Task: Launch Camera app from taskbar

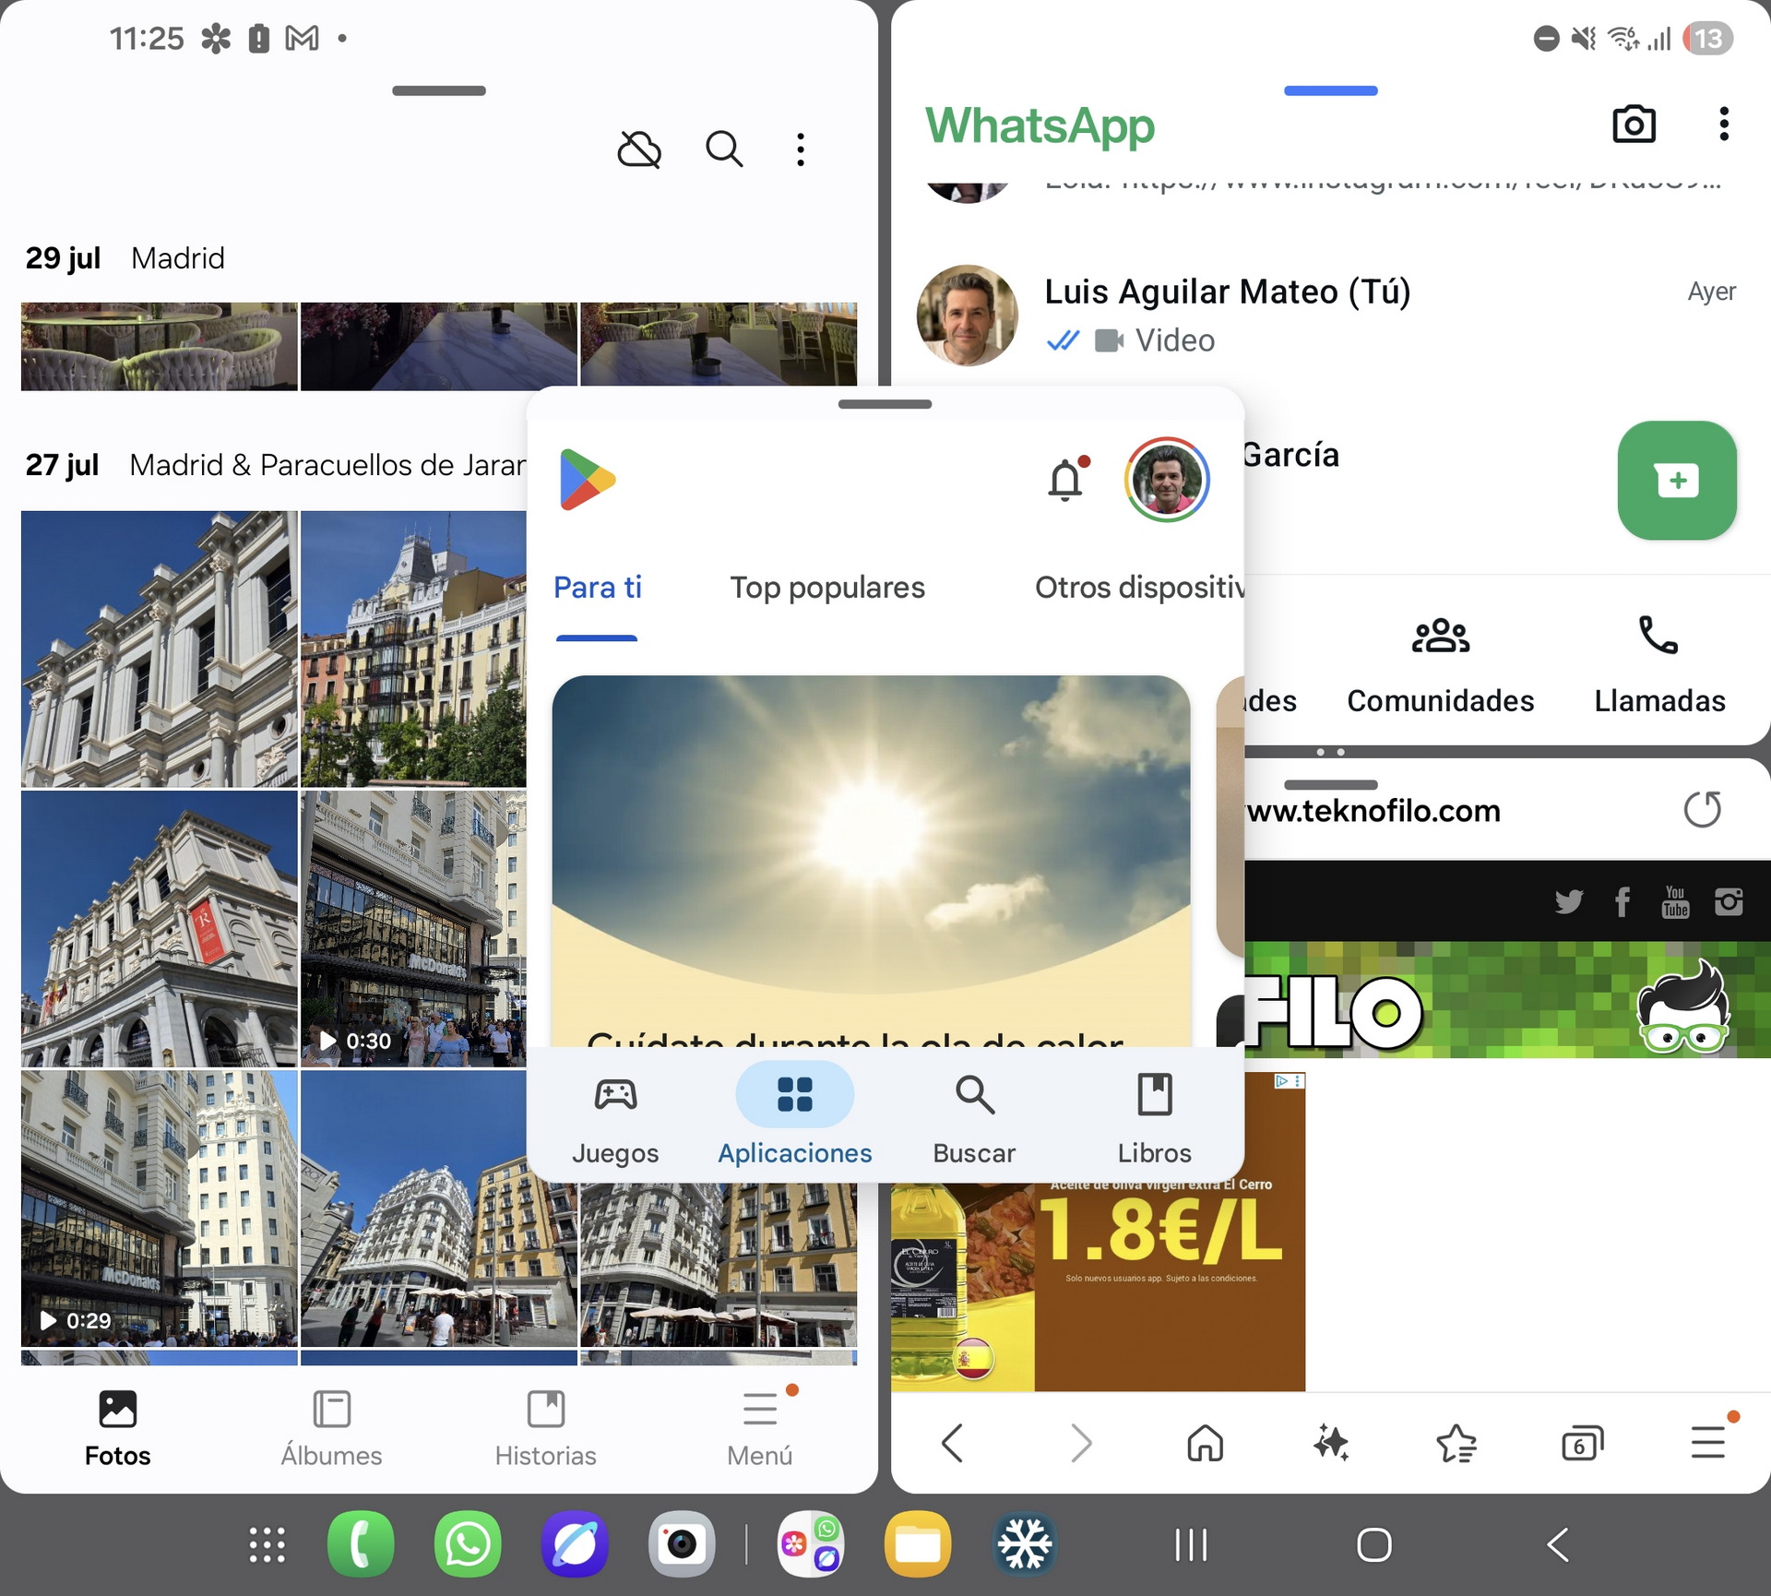Action: pyautogui.click(x=682, y=1544)
